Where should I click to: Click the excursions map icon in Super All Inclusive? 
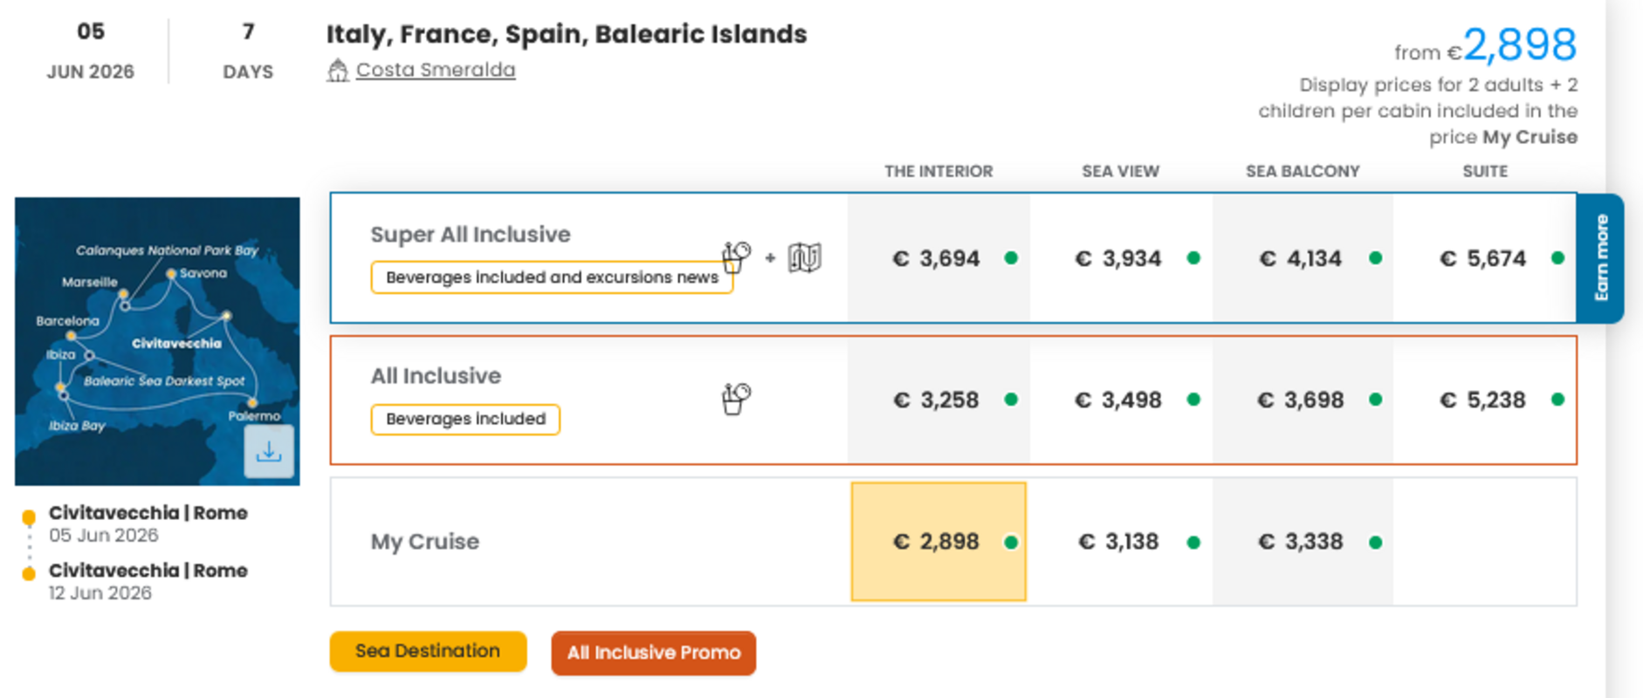804,257
